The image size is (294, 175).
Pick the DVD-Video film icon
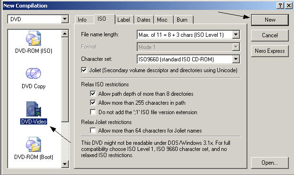pyautogui.click(x=33, y=109)
